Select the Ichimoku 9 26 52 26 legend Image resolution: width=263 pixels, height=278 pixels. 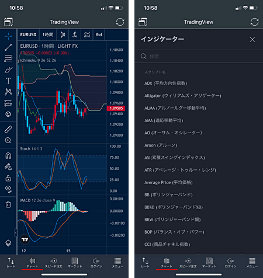coord(38,60)
